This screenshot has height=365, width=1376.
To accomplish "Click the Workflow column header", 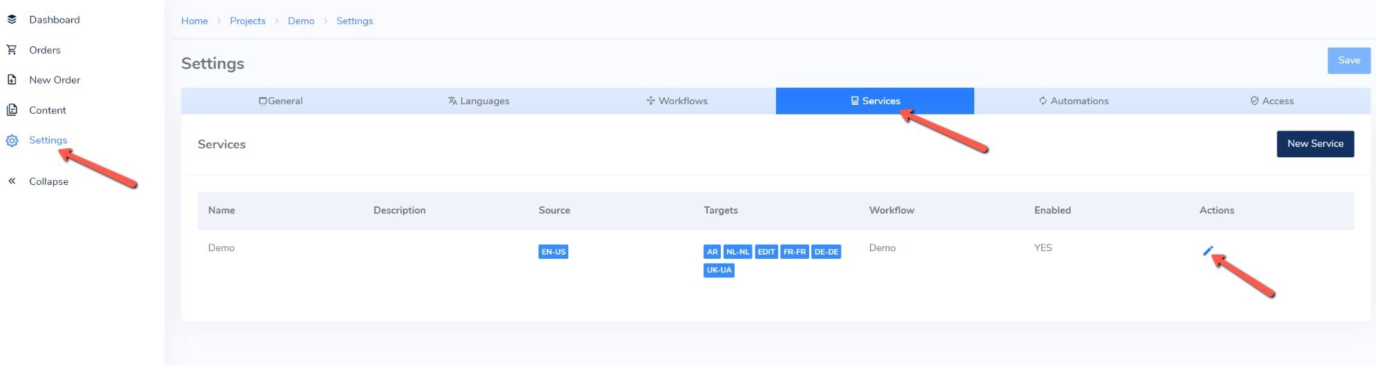I will point(891,210).
